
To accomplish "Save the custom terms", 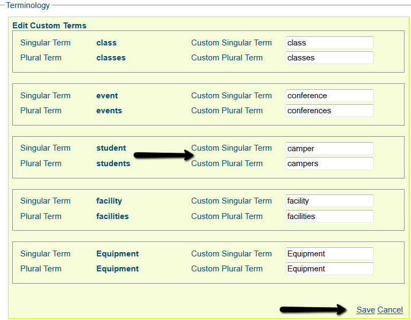I will (x=366, y=310).
